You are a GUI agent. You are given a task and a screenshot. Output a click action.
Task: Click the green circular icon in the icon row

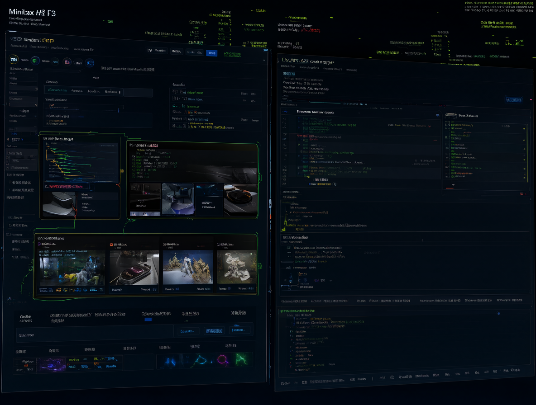coord(35,61)
